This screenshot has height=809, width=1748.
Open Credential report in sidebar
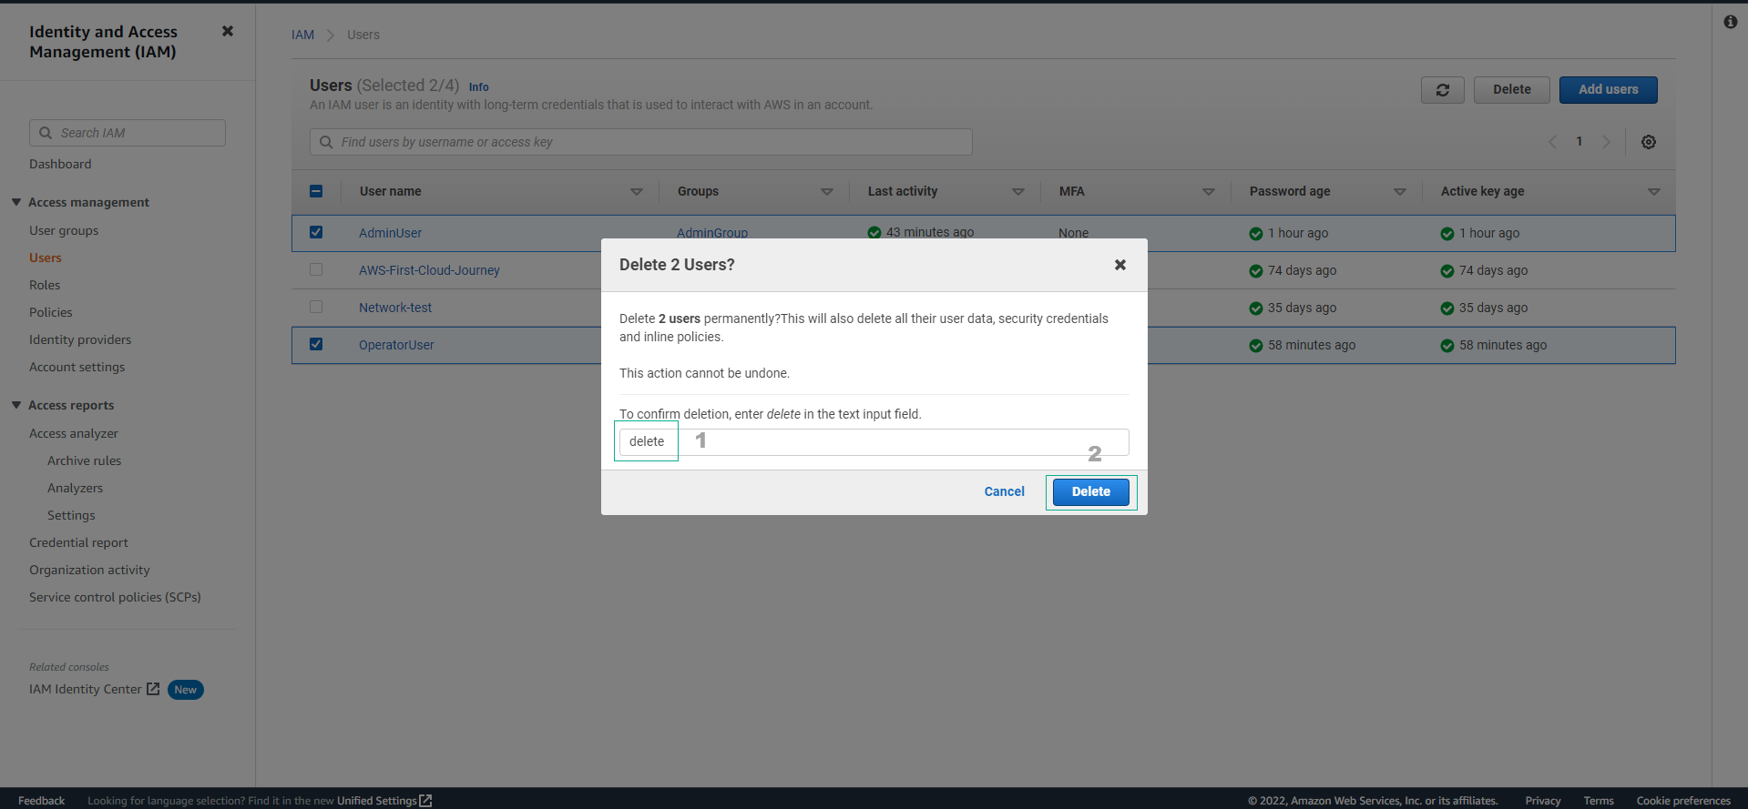click(79, 542)
